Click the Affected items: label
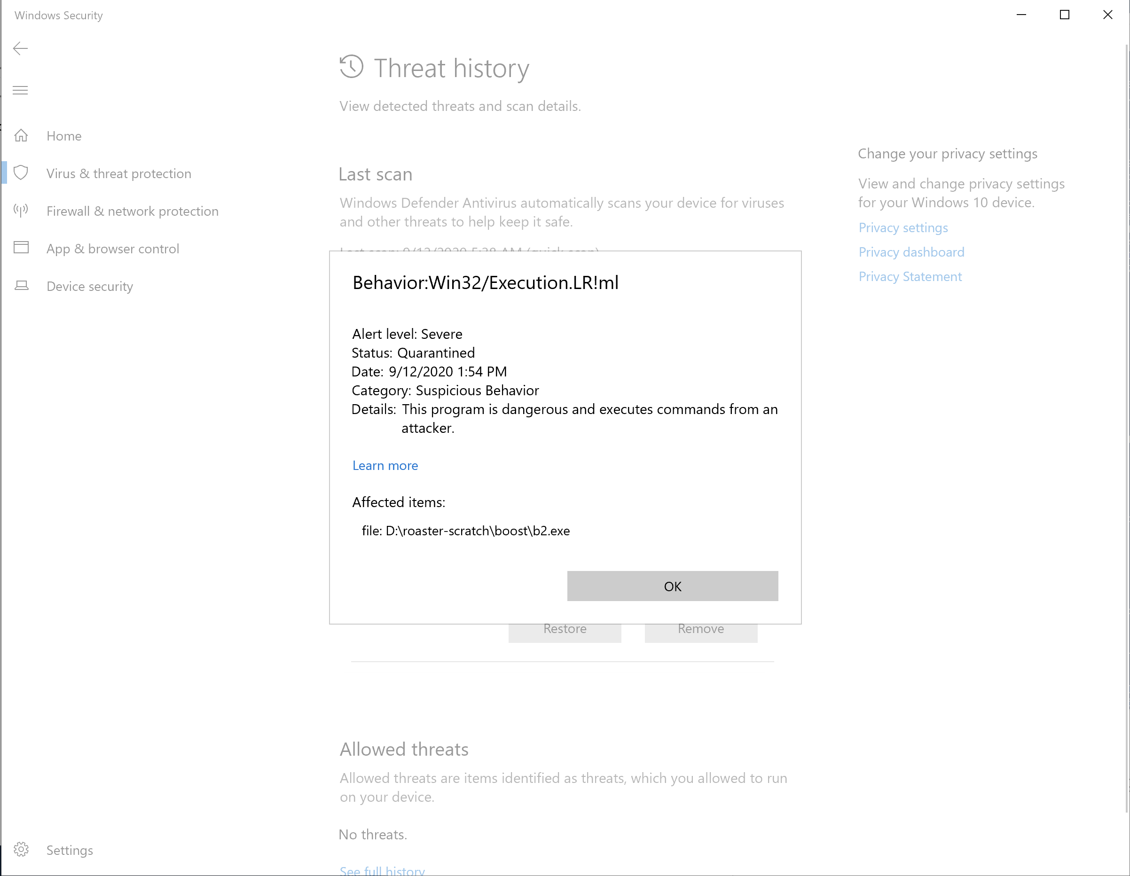Screen dimensions: 1130x876 point(399,502)
